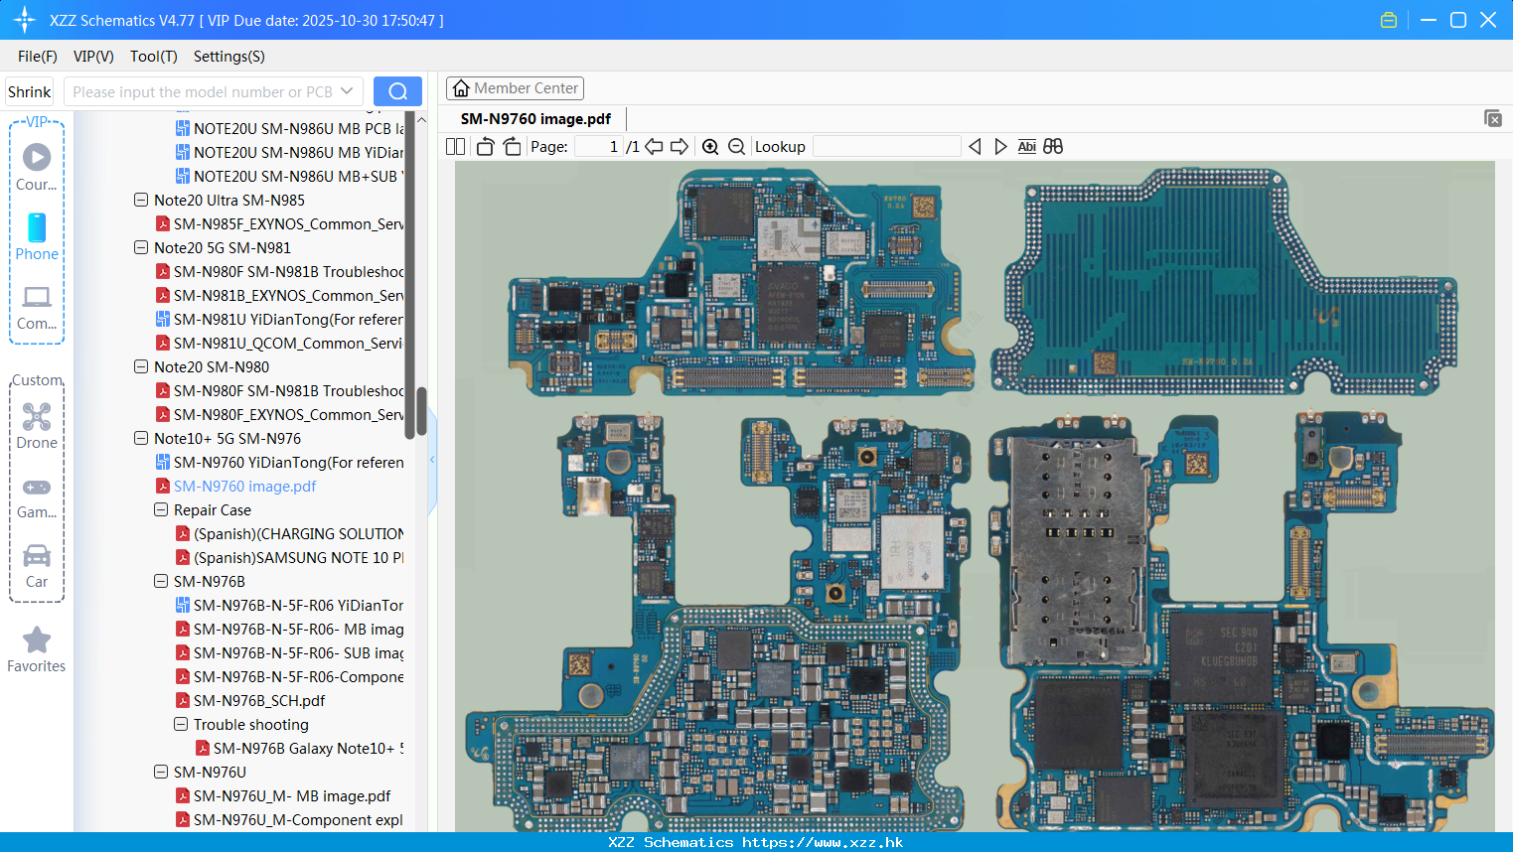The width and height of the screenshot is (1513, 852).
Task: Collapse SM-N976U folder
Action: [161, 772]
